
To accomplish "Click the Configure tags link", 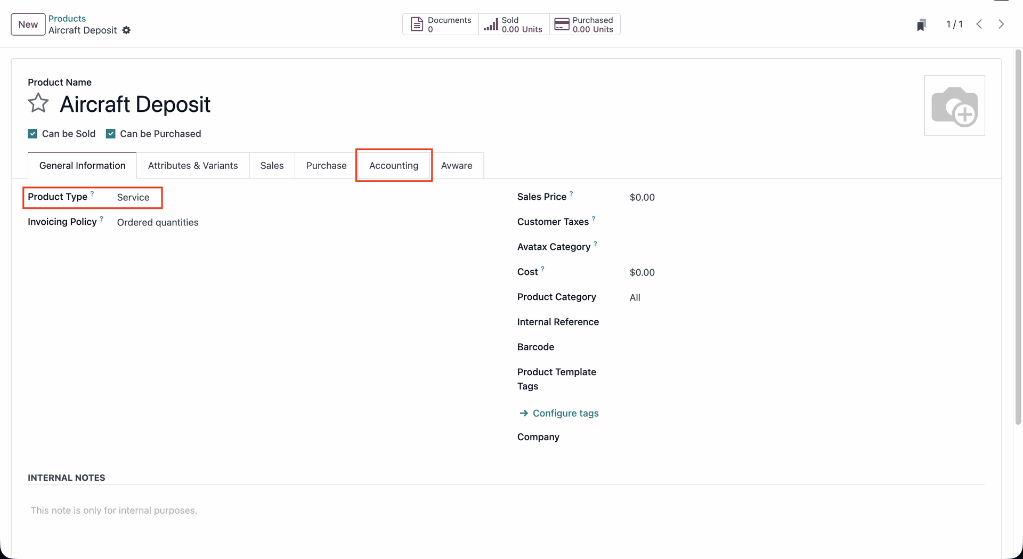I will [565, 414].
